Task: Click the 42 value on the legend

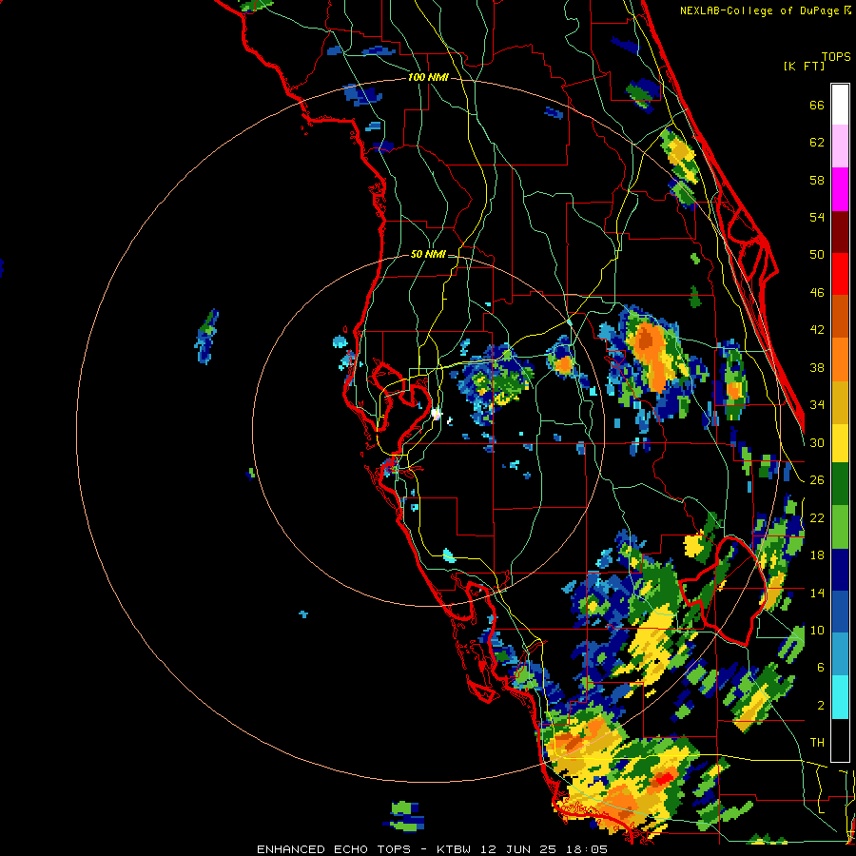Action: click(x=817, y=330)
